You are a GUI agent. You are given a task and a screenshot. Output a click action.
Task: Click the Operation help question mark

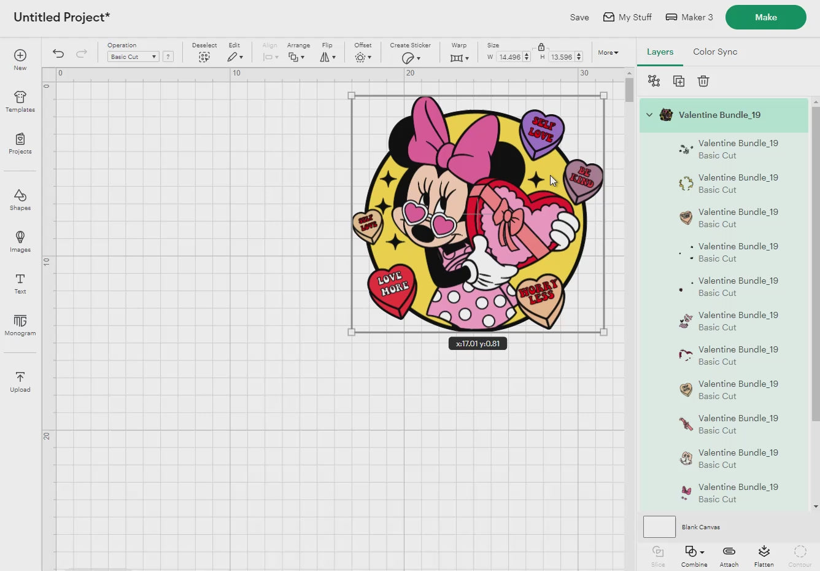point(168,56)
